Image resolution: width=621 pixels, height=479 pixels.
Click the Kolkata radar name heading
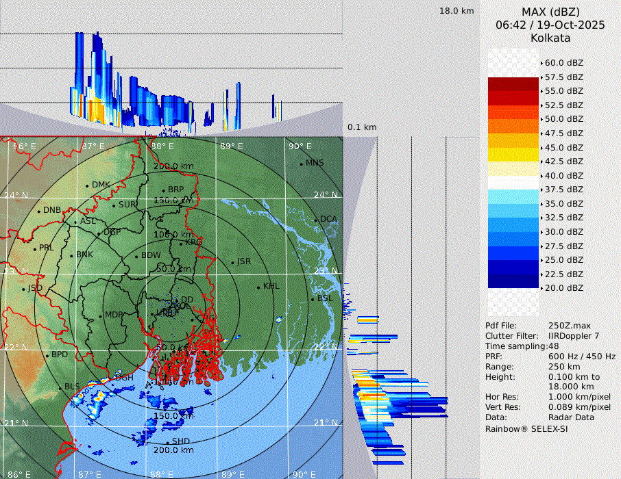click(550, 38)
